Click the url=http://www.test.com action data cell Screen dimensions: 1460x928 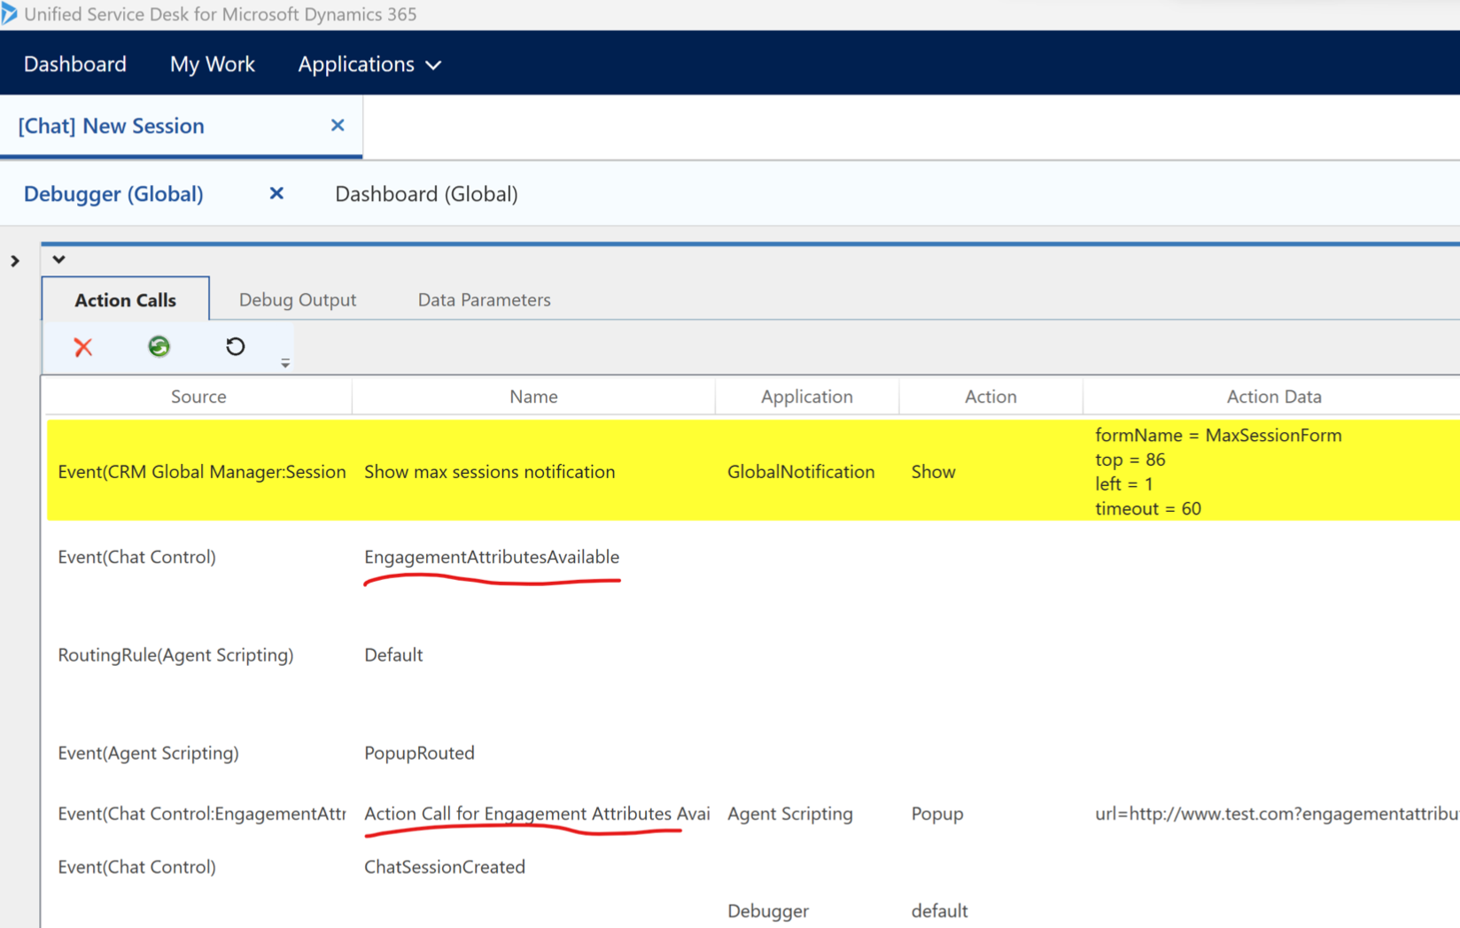click(1277, 814)
